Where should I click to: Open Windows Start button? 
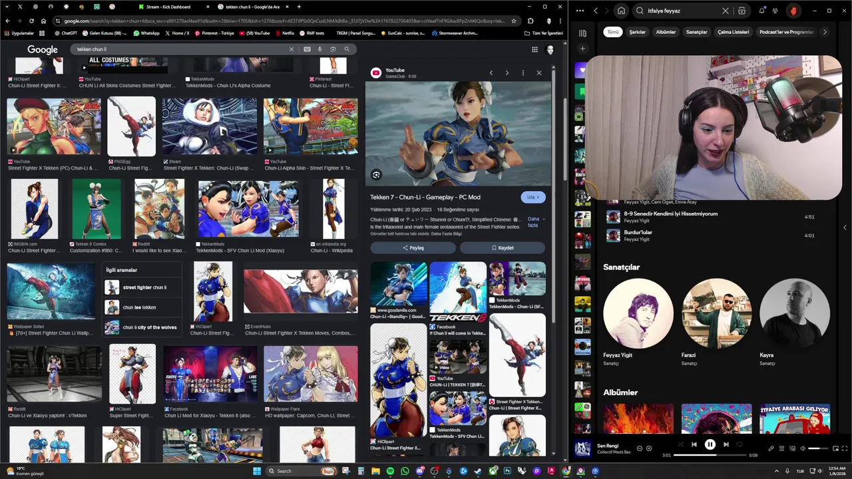(x=257, y=471)
